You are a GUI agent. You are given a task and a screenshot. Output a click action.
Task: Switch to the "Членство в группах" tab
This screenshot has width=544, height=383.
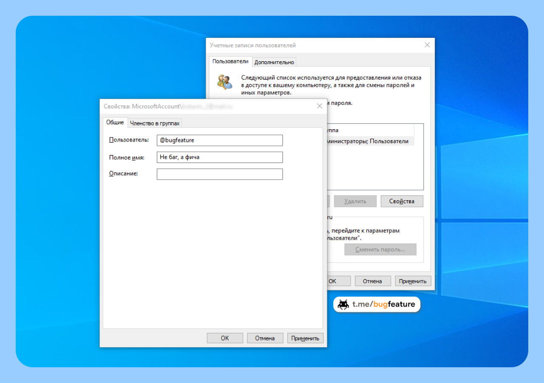pos(155,123)
